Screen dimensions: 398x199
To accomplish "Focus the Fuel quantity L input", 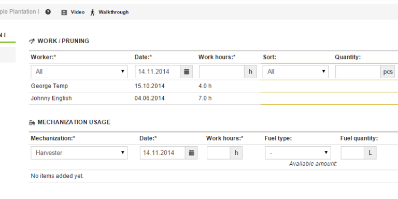I will (352, 153).
